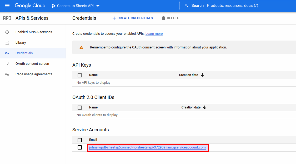
Task: Click the Library icon in sidebar
Action: point(7,43)
